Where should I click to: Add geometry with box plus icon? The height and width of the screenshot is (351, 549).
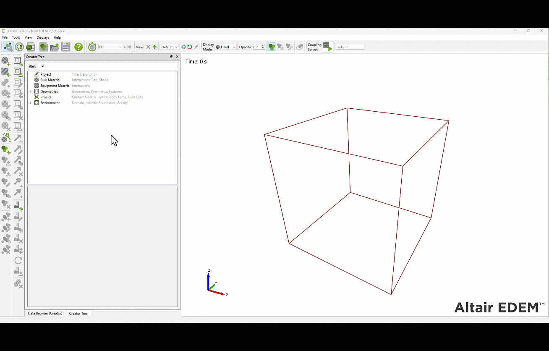coord(18,61)
